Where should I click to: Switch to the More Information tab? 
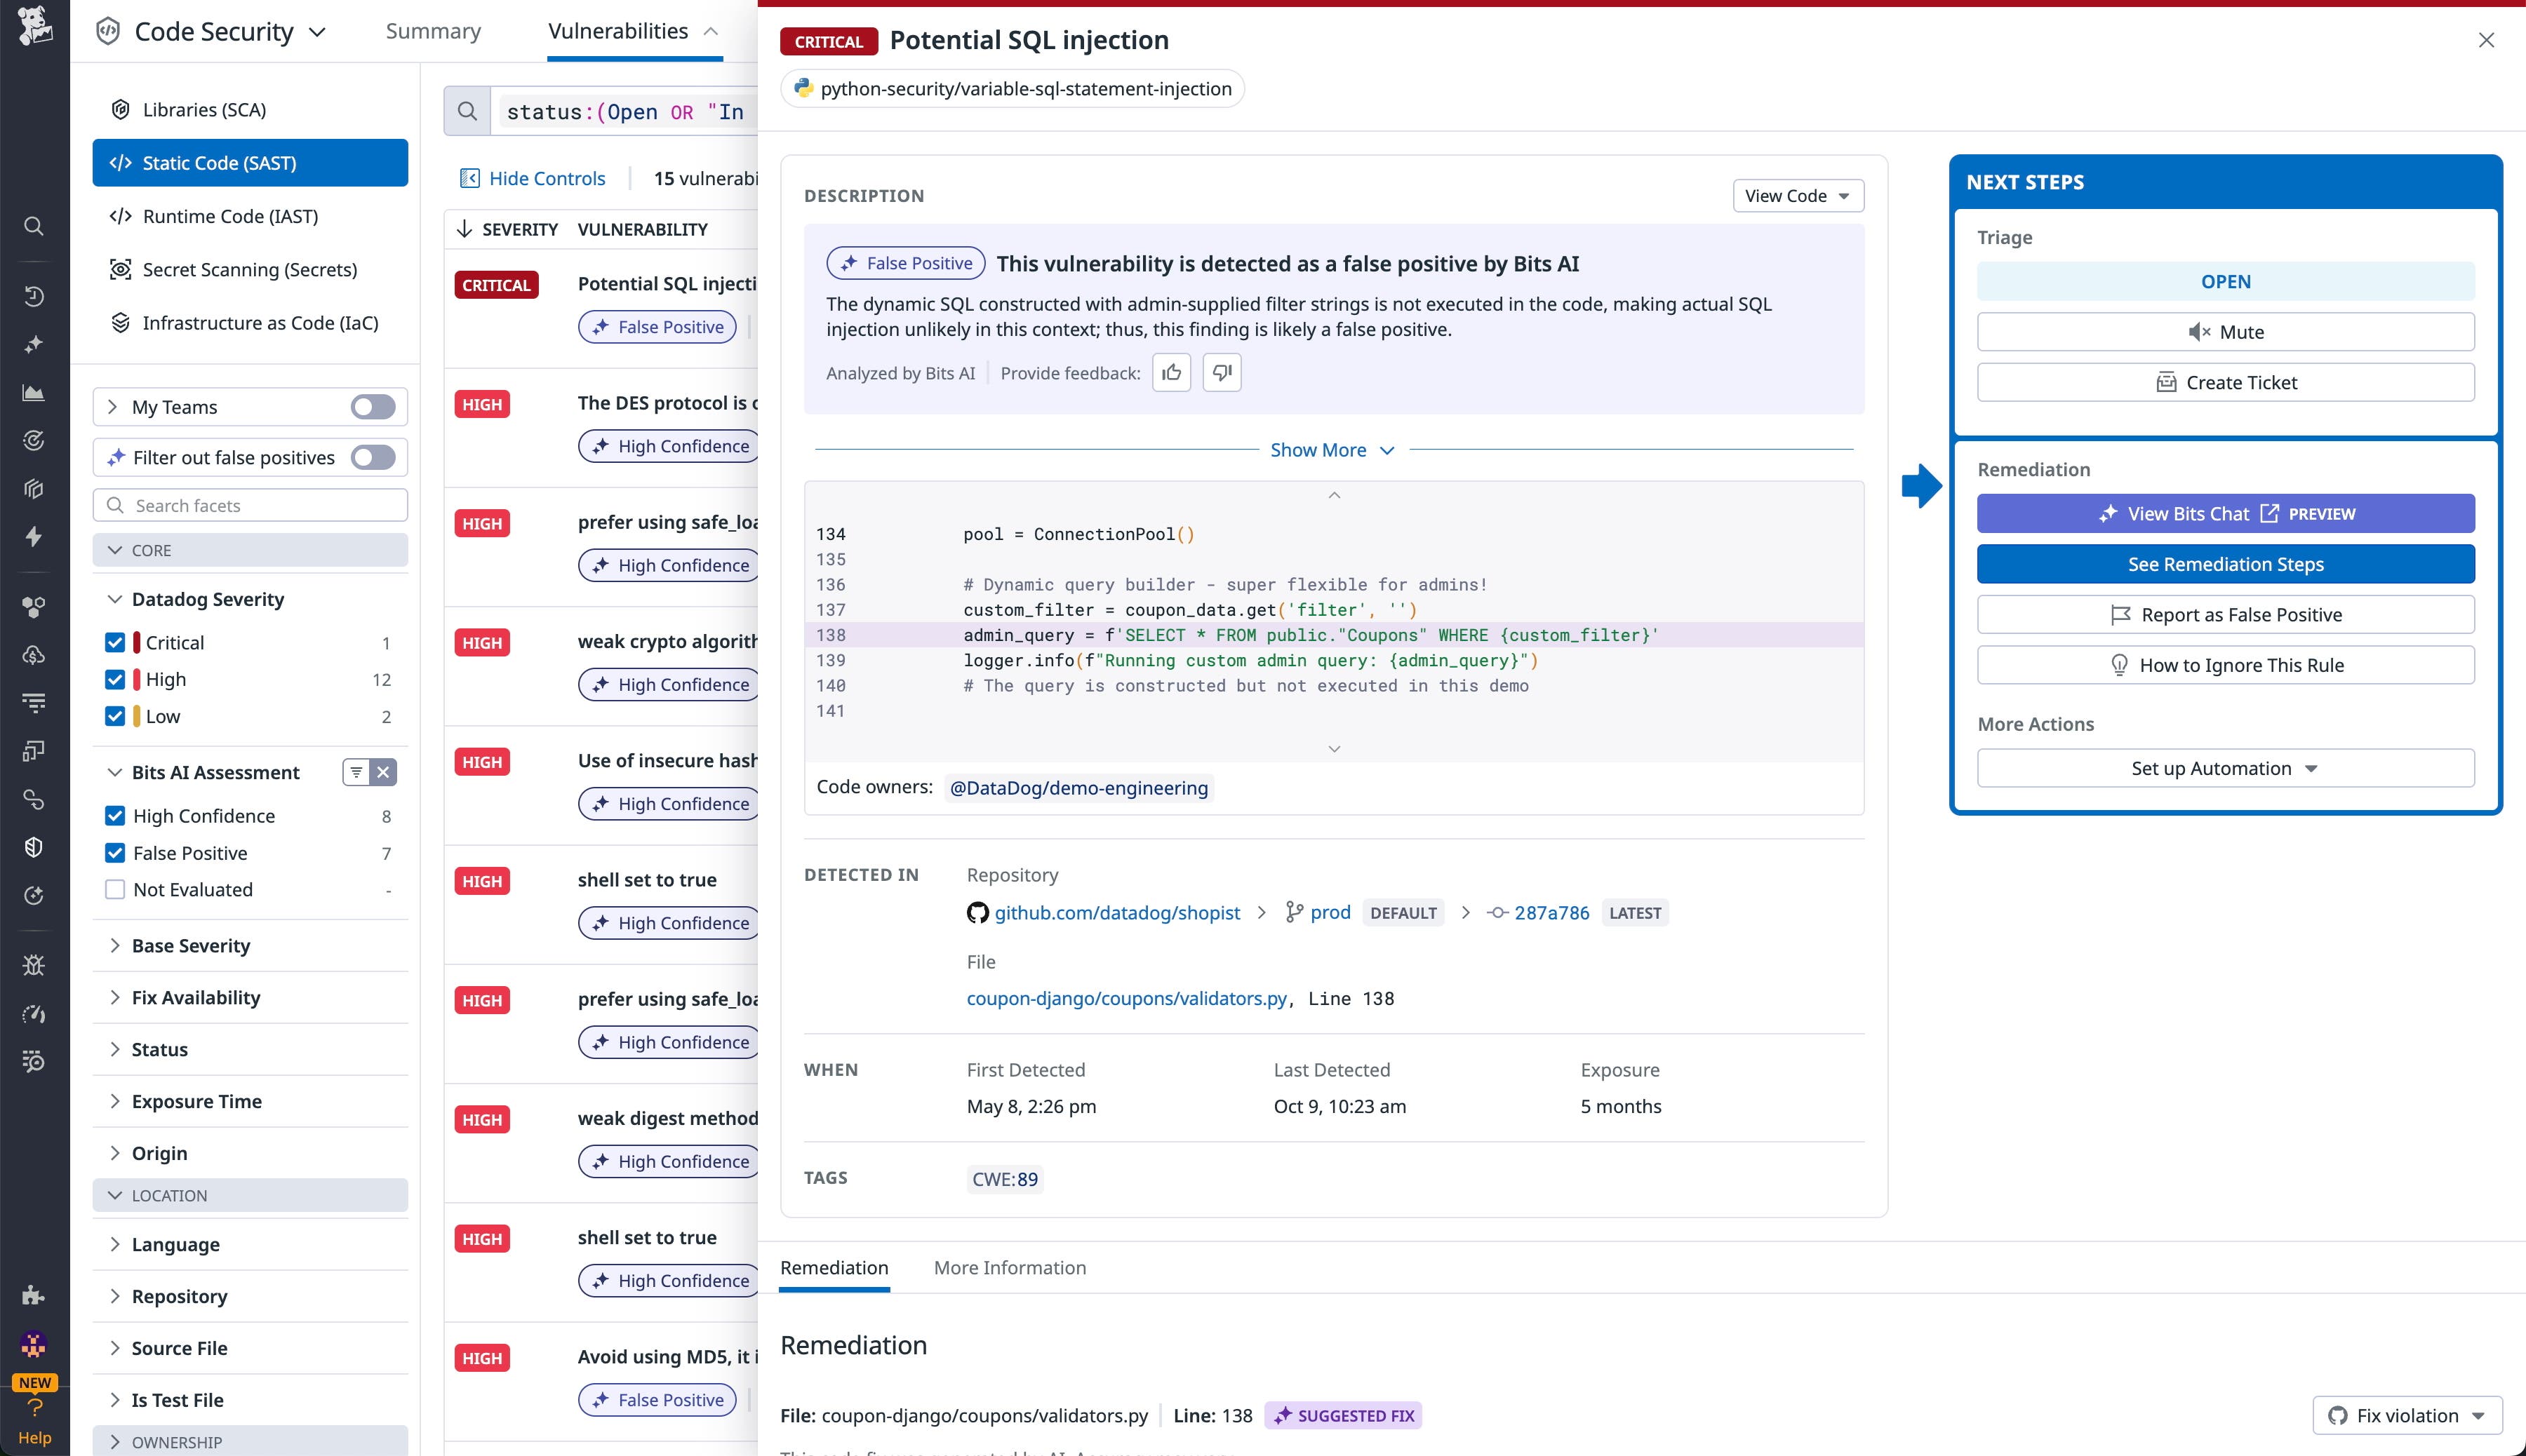pos(1010,1267)
